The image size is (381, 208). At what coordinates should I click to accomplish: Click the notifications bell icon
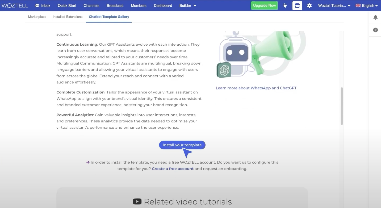point(375,17)
